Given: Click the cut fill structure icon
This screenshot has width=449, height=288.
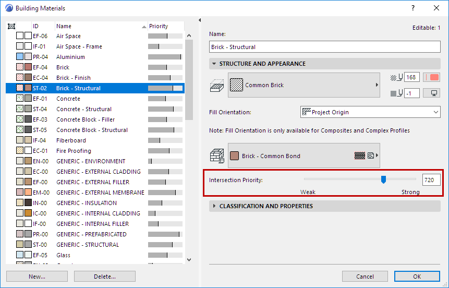Looking at the screenshot, I should 217,86.
